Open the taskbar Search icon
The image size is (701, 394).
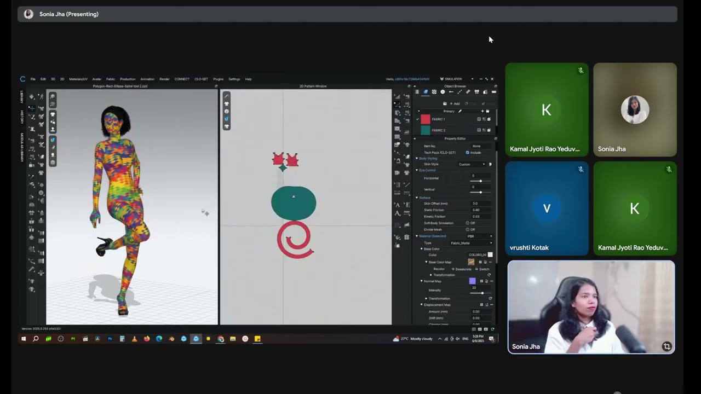(x=36, y=339)
